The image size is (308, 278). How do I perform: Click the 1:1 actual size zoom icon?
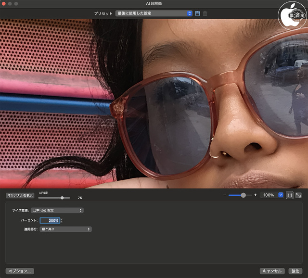290,195
